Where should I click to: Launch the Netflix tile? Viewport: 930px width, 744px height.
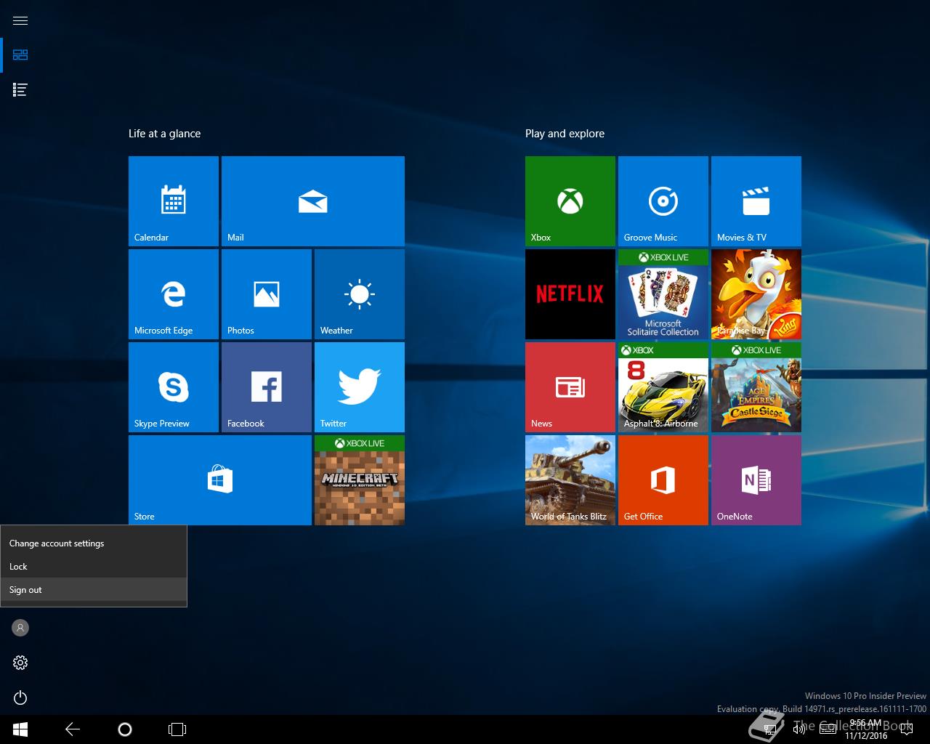pos(570,294)
